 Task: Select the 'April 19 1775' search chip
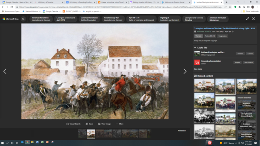click(141, 19)
